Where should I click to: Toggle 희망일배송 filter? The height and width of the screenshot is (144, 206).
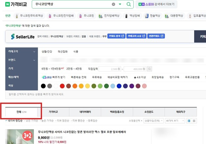pyautogui.click(x=158, y=77)
